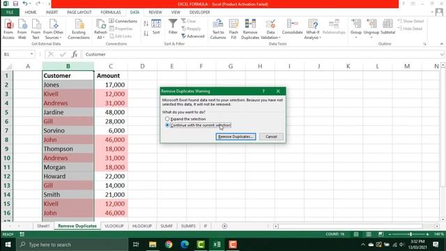
Task: Click the Windows search box
Action: tap(72, 245)
